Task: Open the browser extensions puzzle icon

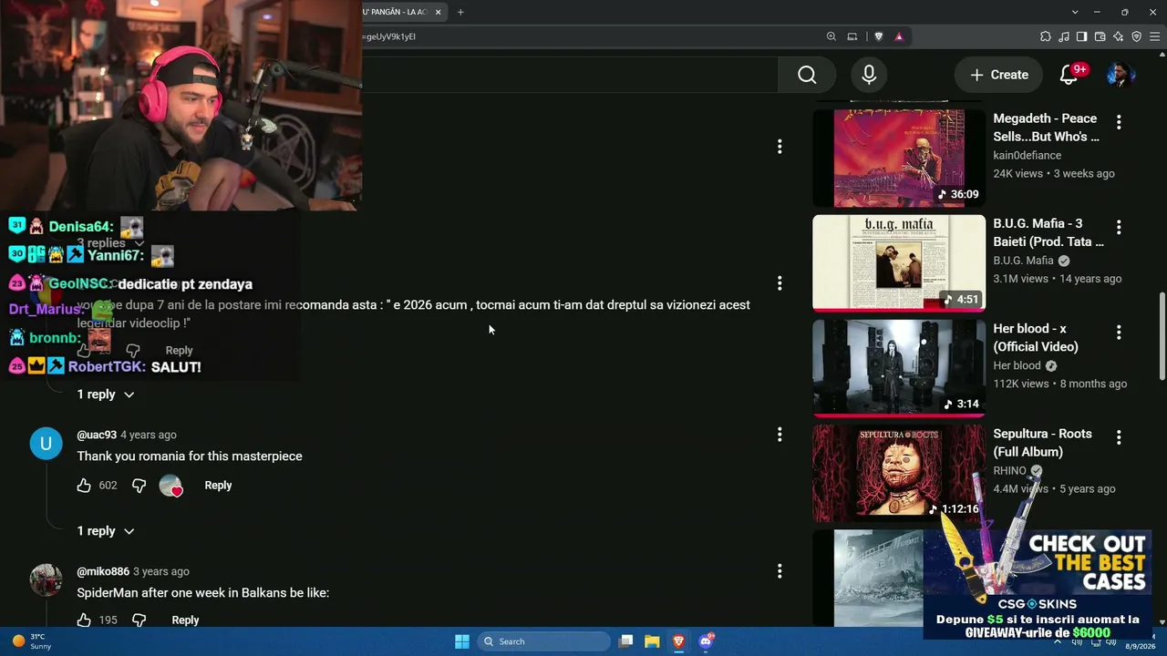Action: pyautogui.click(x=1046, y=36)
